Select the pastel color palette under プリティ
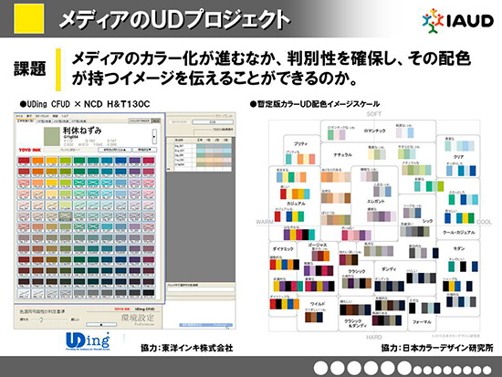The width and height of the screenshot is (502, 377). tap(300, 159)
